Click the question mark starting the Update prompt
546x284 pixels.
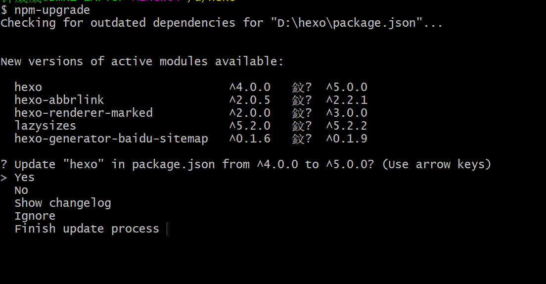coord(4,164)
